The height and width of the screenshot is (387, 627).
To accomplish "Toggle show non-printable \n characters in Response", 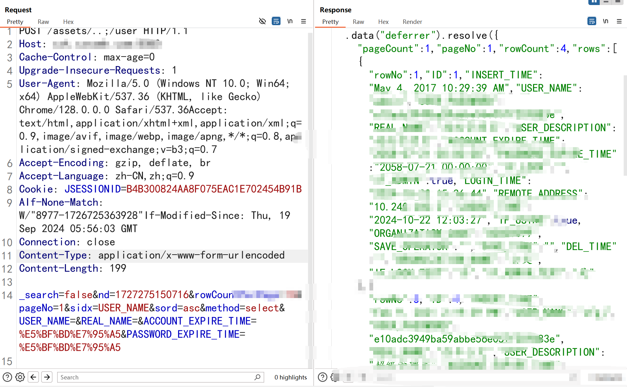I will click(x=606, y=21).
